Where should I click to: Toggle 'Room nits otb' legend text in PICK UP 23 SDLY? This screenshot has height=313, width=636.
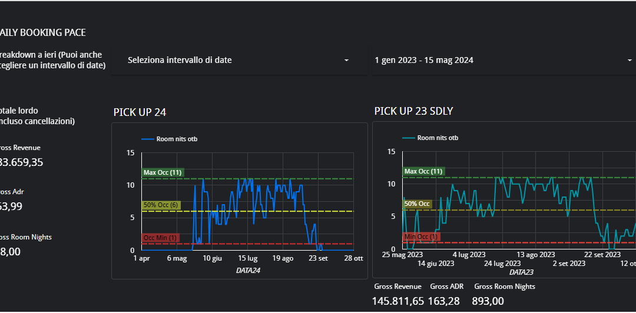tap(438, 138)
